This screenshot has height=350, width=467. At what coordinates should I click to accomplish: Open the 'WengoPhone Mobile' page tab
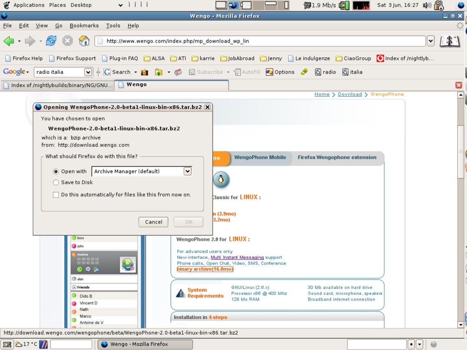[x=260, y=158]
